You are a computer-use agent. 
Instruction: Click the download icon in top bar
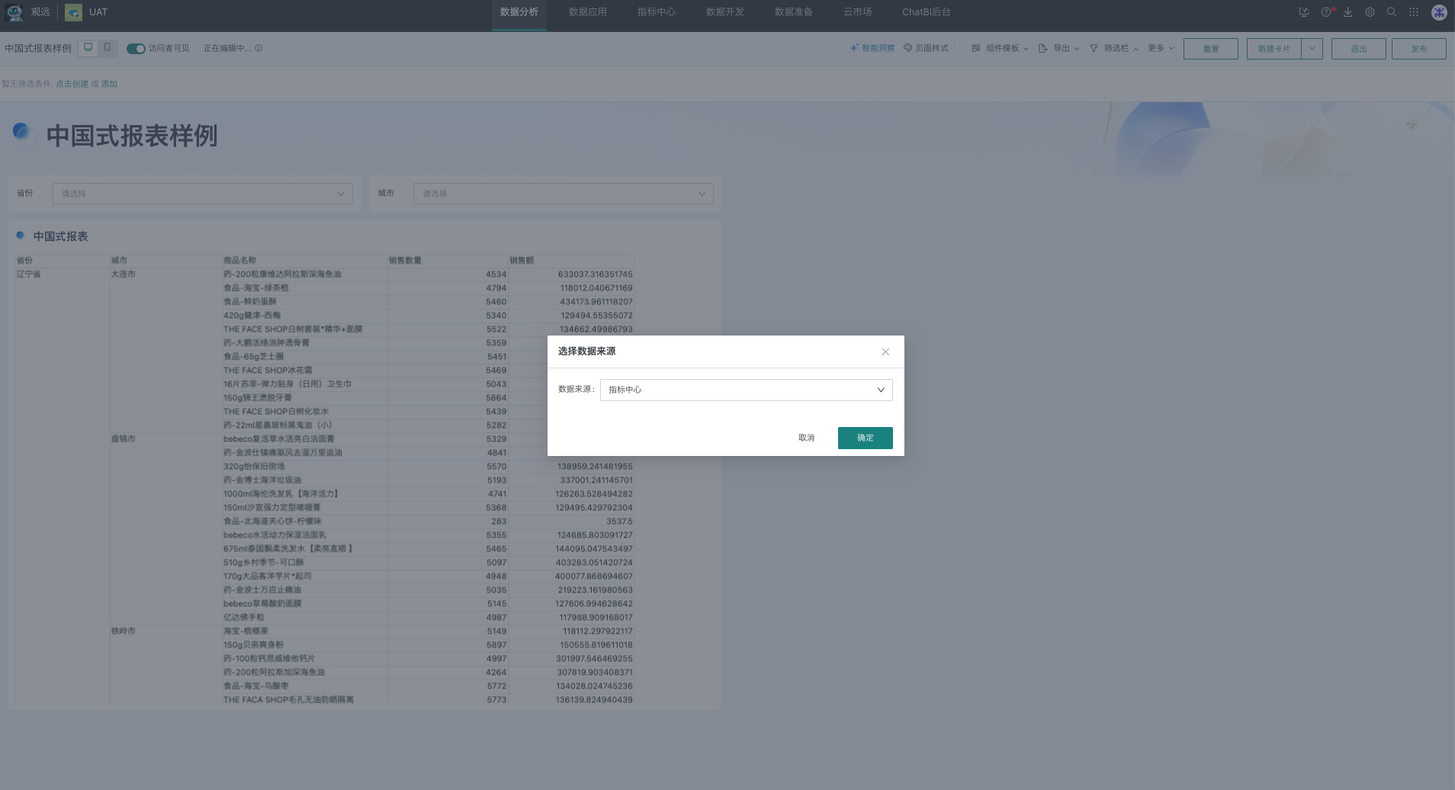1348,12
